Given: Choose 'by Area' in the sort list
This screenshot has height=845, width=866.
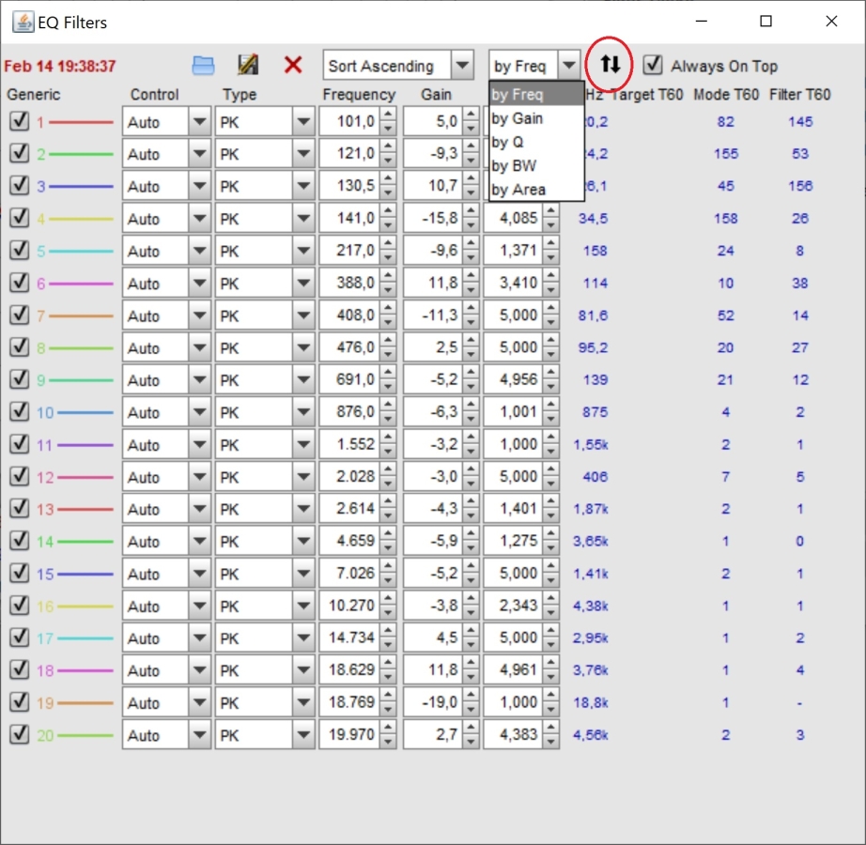Looking at the screenshot, I should [x=518, y=190].
